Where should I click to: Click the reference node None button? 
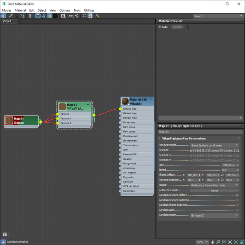tap(215, 190)
